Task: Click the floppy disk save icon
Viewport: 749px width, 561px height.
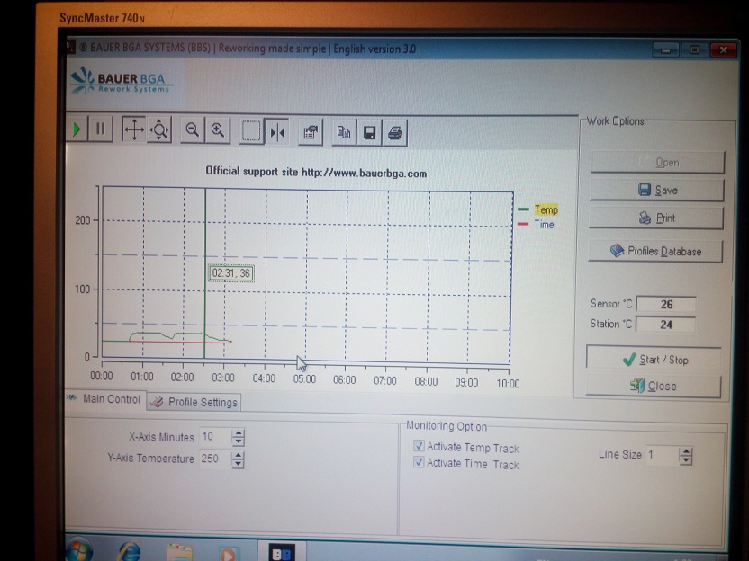Action: click(x=369, y=133)
